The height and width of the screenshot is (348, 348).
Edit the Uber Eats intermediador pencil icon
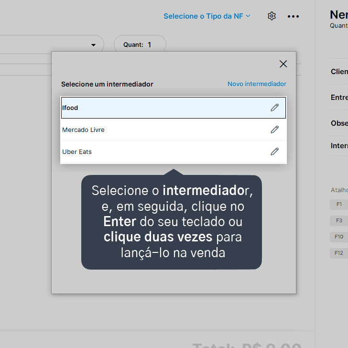point(274,152)
